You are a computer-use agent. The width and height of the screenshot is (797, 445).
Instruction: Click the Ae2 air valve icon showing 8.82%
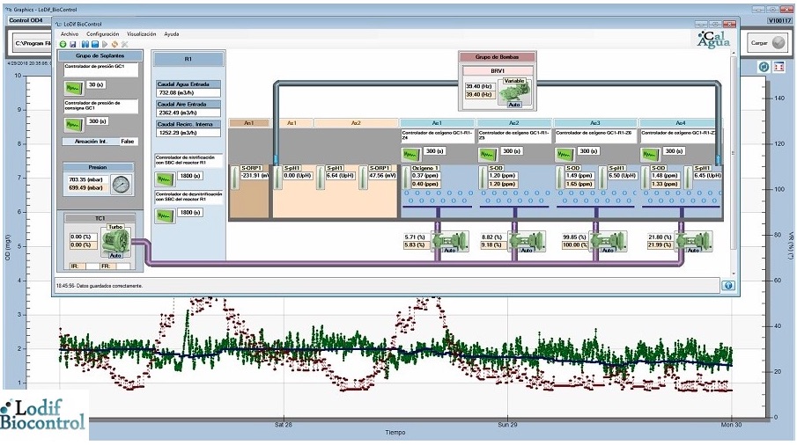coord(528,242)
